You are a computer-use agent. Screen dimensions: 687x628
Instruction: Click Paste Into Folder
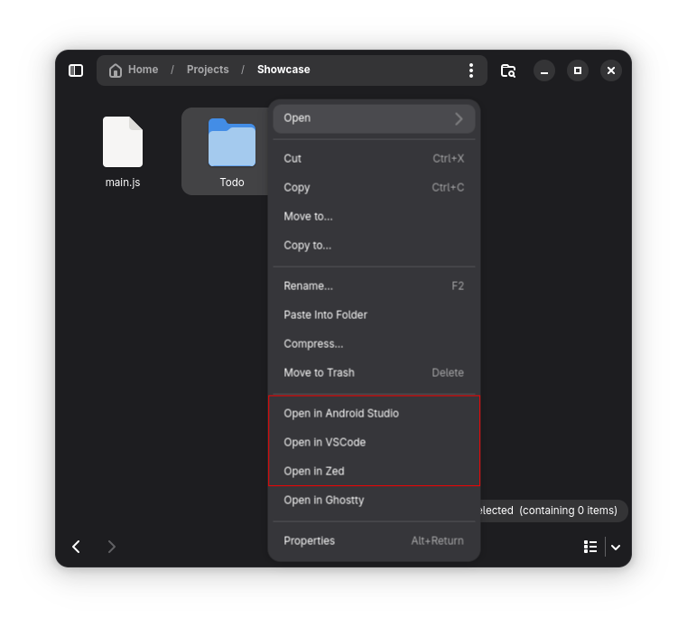pyautogui.click(x=374, y=314)
